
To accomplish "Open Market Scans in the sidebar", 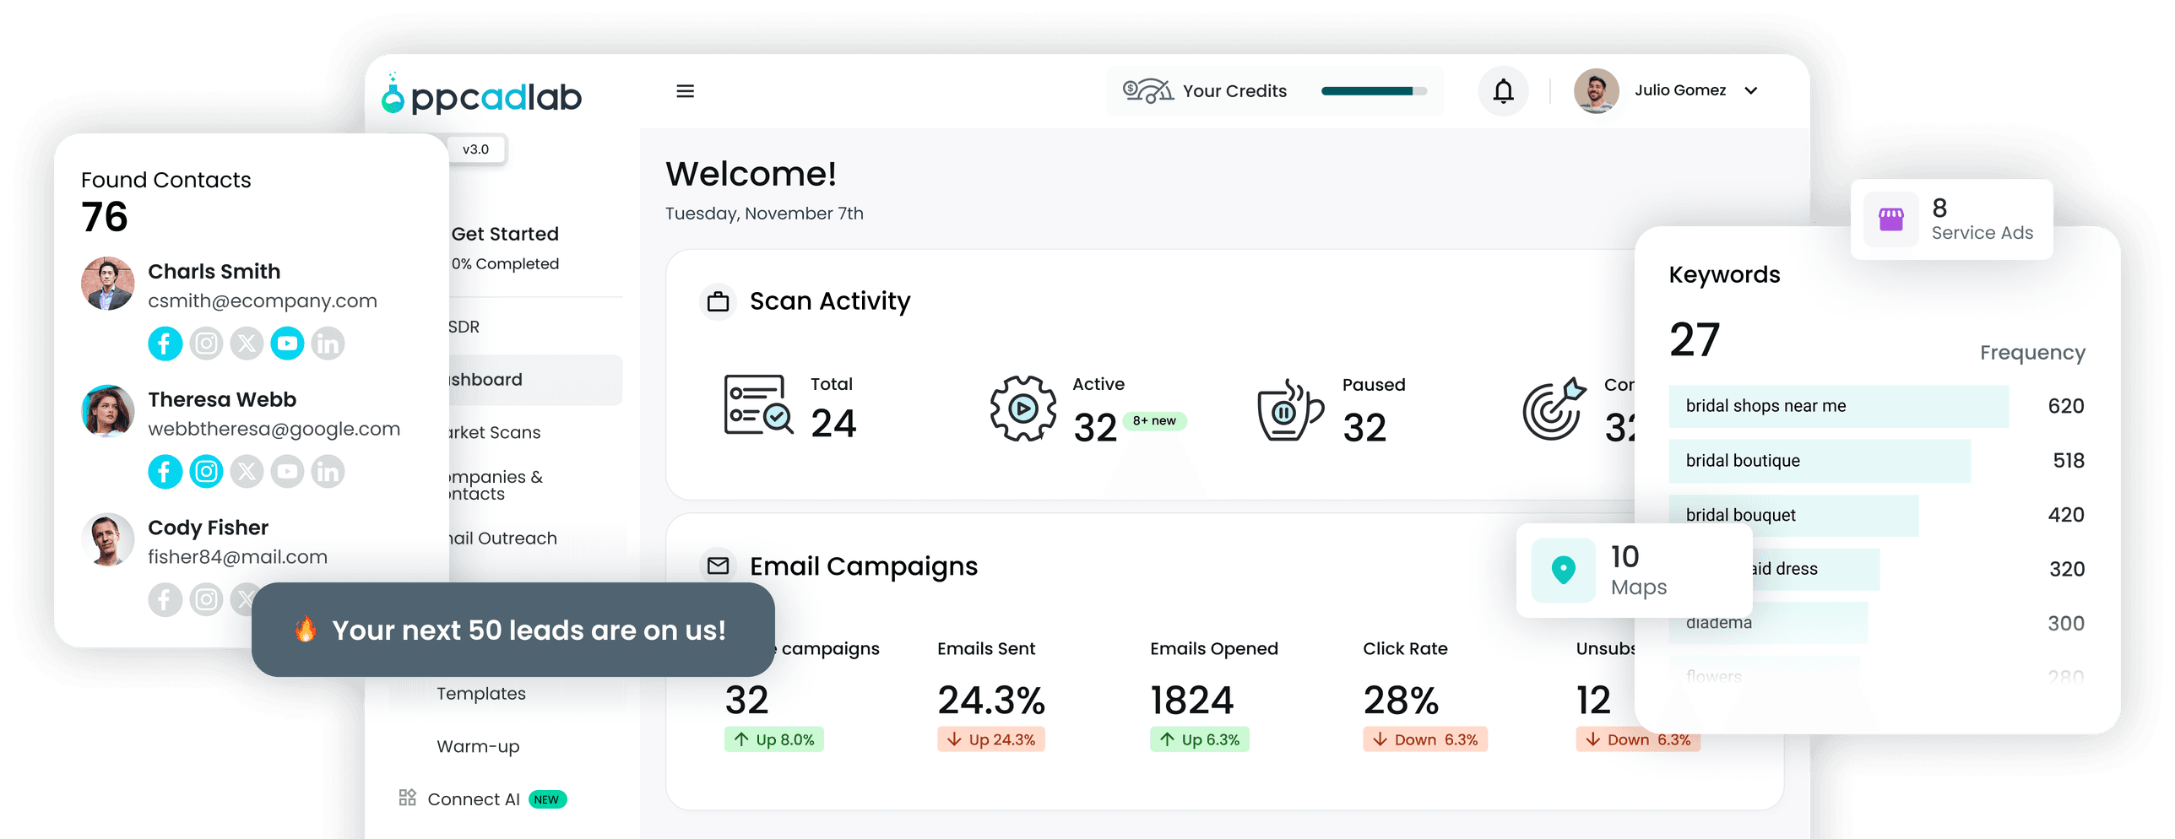I will [x=494, y=432].
